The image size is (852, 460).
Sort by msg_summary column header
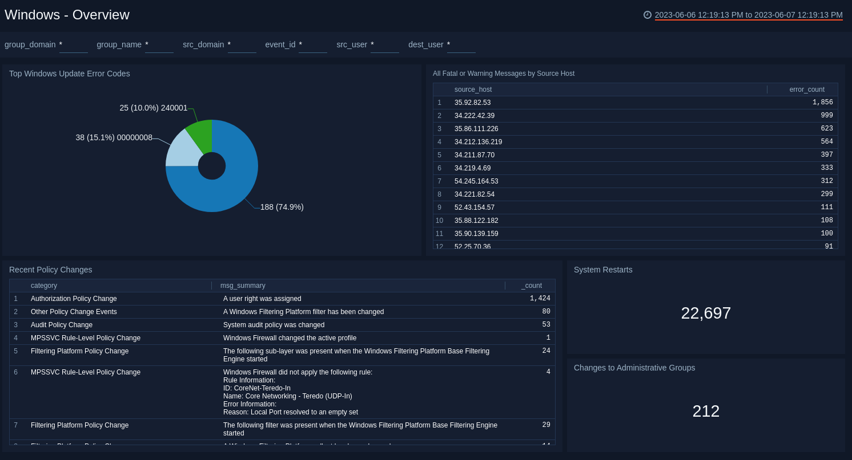click(243, 286)
